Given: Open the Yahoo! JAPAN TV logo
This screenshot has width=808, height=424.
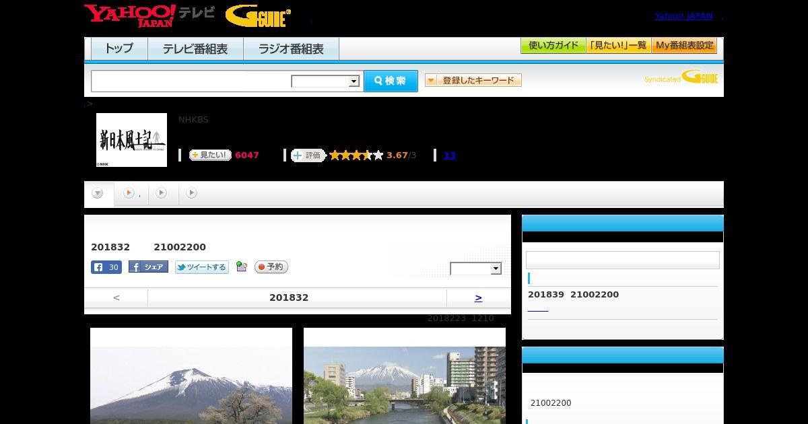Looking at the screenshot, I should [149, 15].
